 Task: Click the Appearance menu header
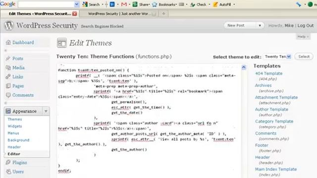[24, 111]
